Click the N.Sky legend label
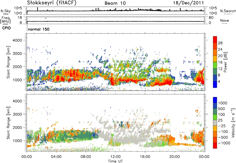236x163 pixels. pyautogui.click(x=6, y=11)
